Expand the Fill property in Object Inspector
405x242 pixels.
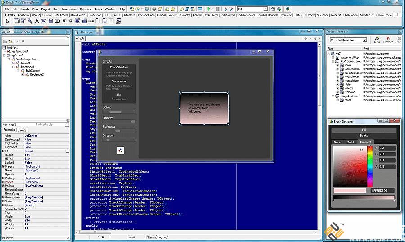pos(3,151)
